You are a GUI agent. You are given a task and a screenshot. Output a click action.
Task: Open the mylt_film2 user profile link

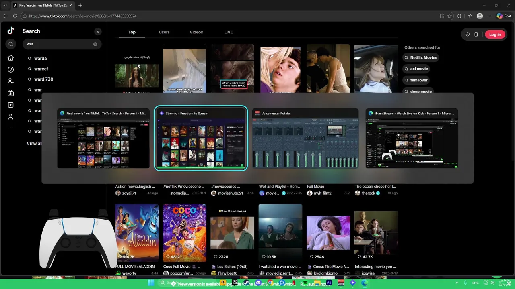point(323,193)
